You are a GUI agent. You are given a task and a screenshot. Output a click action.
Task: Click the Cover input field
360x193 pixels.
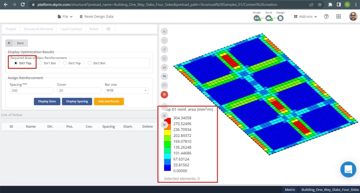tap(79, 91)
